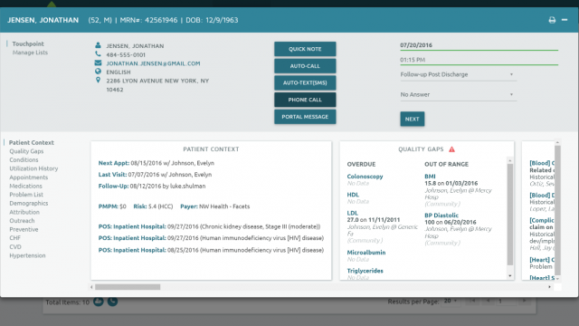Click the Quick Note button

point(305,49)
